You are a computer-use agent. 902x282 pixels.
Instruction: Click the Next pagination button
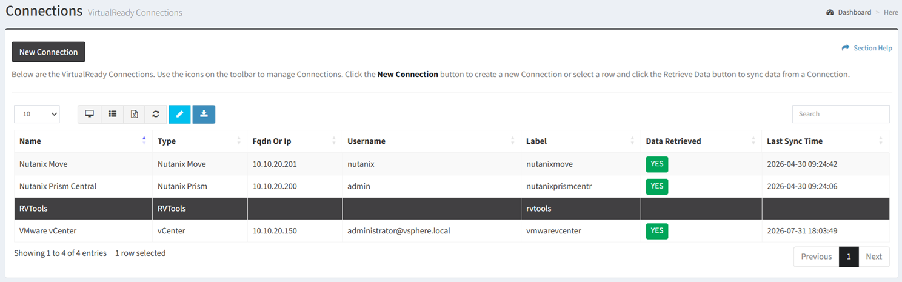[x=874, y=257]
